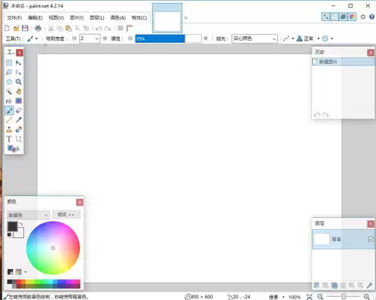Click the settings gear icon top-right
The height and width of the screenshot is (300, 376).
point(363,17)
